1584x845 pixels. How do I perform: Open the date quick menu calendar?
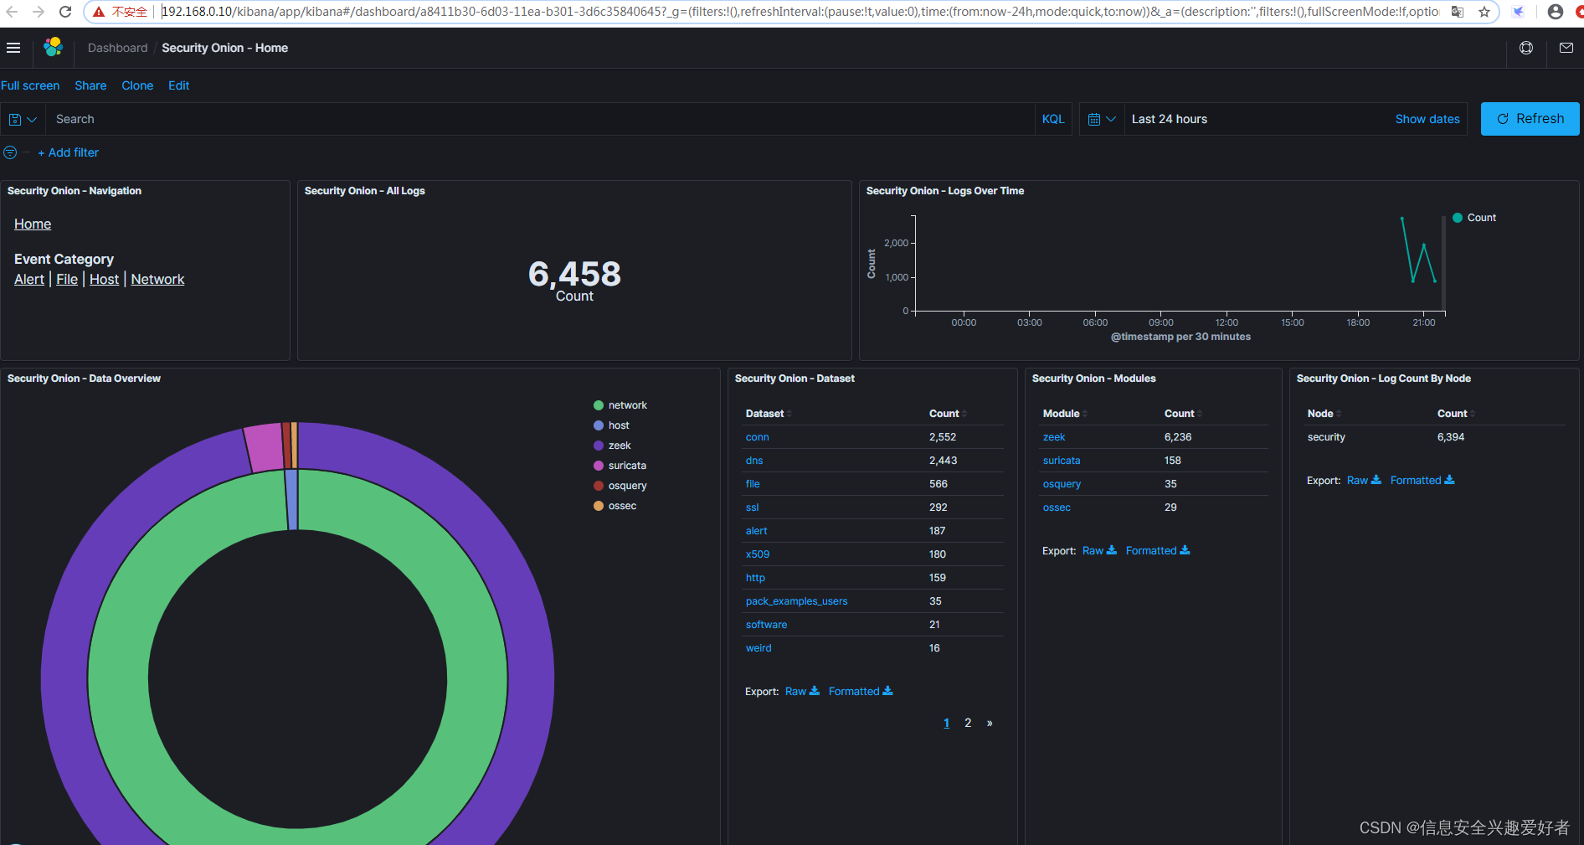tap(1102, 119)
